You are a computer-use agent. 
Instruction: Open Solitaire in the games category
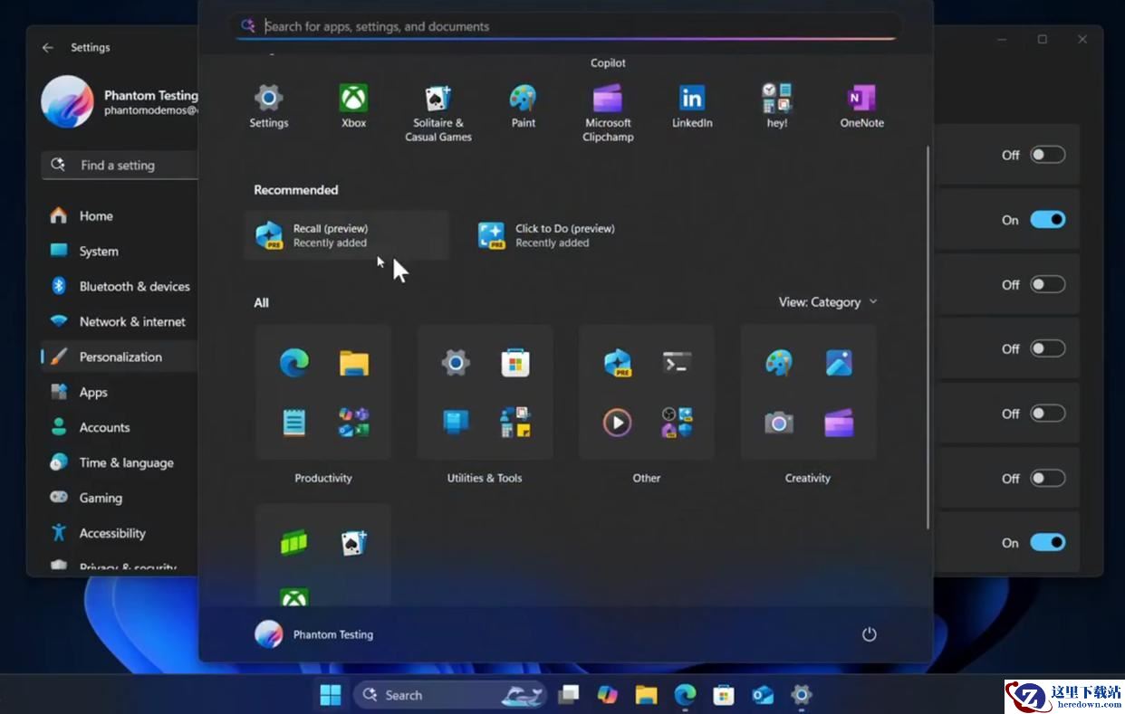click(354, 542)
